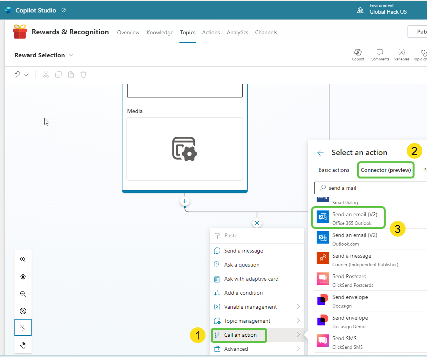Select Send an email (V2) Office 365 Outlook
This screenshot has width=427, height=357.
point(348,217)
